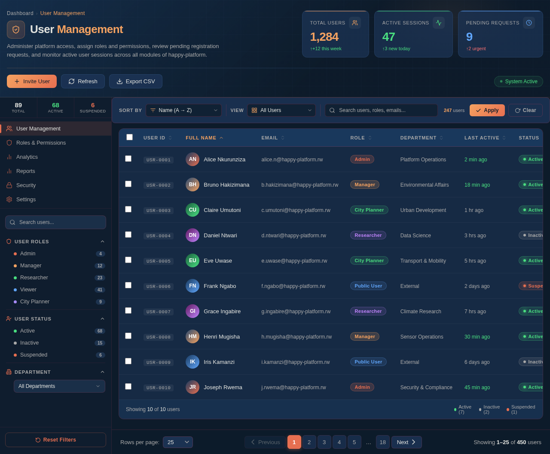This screenshot has width=550, height=454.
Task: Sort by Department column arrows
Action: point(441,138)
